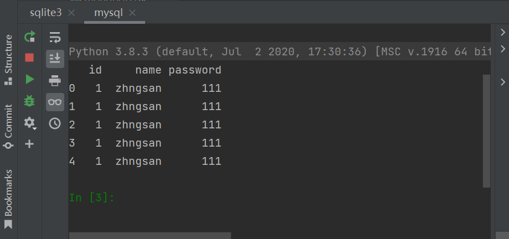Toggle show variables glasses icon
This screenshot has height=239, width=509.
pos(55,102)
